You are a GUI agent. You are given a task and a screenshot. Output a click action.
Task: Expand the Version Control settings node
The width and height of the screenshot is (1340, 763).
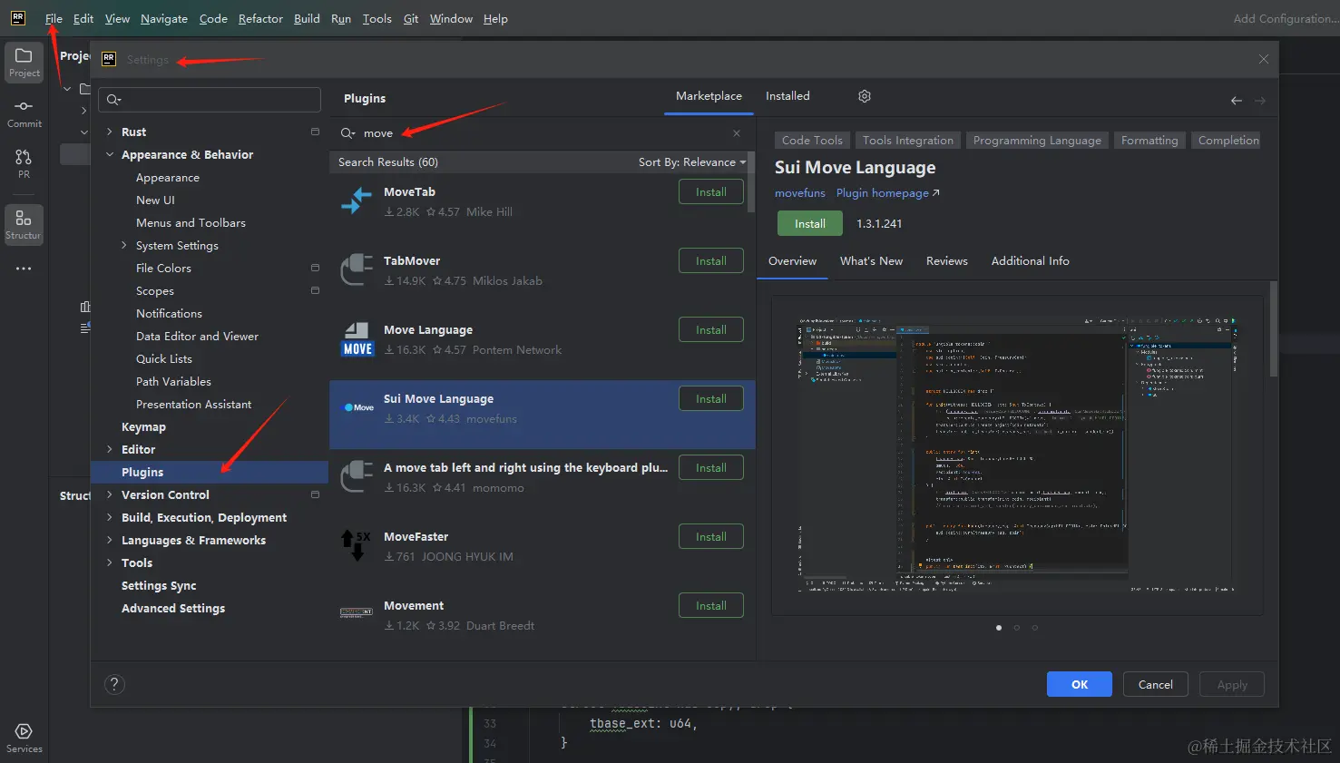[x=110, y=494]
